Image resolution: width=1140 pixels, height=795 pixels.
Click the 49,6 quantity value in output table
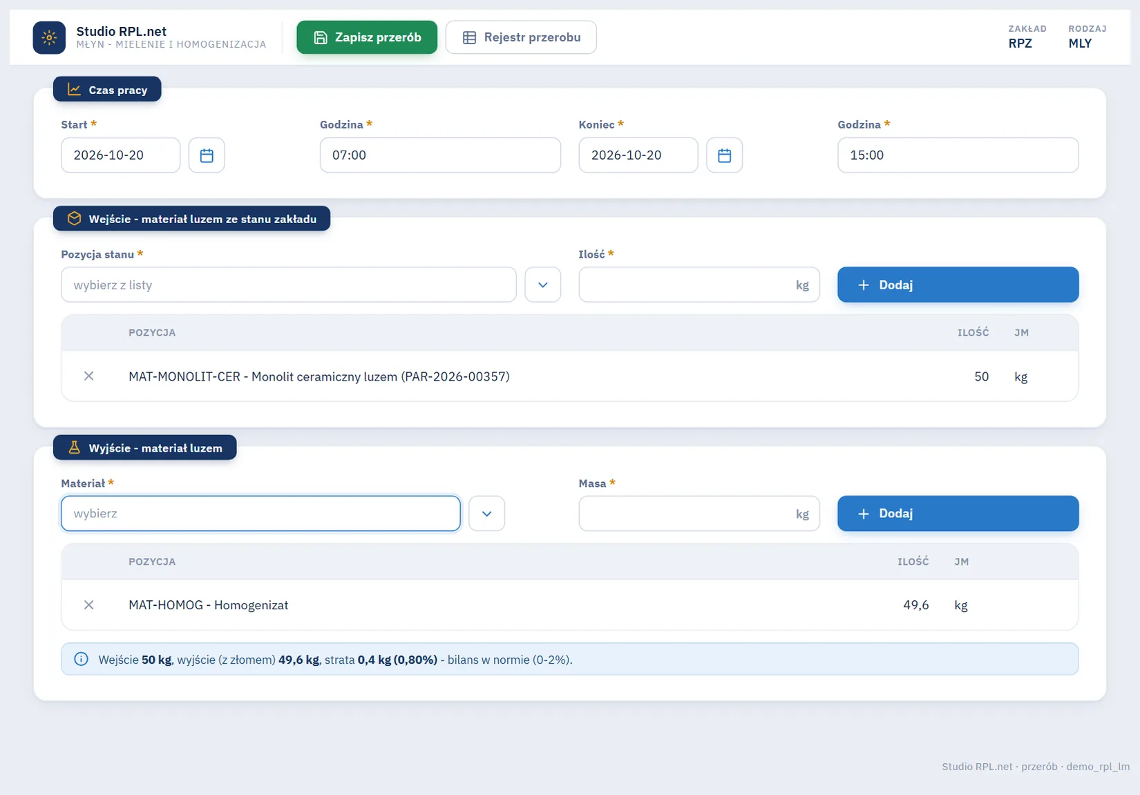[915, 605]
